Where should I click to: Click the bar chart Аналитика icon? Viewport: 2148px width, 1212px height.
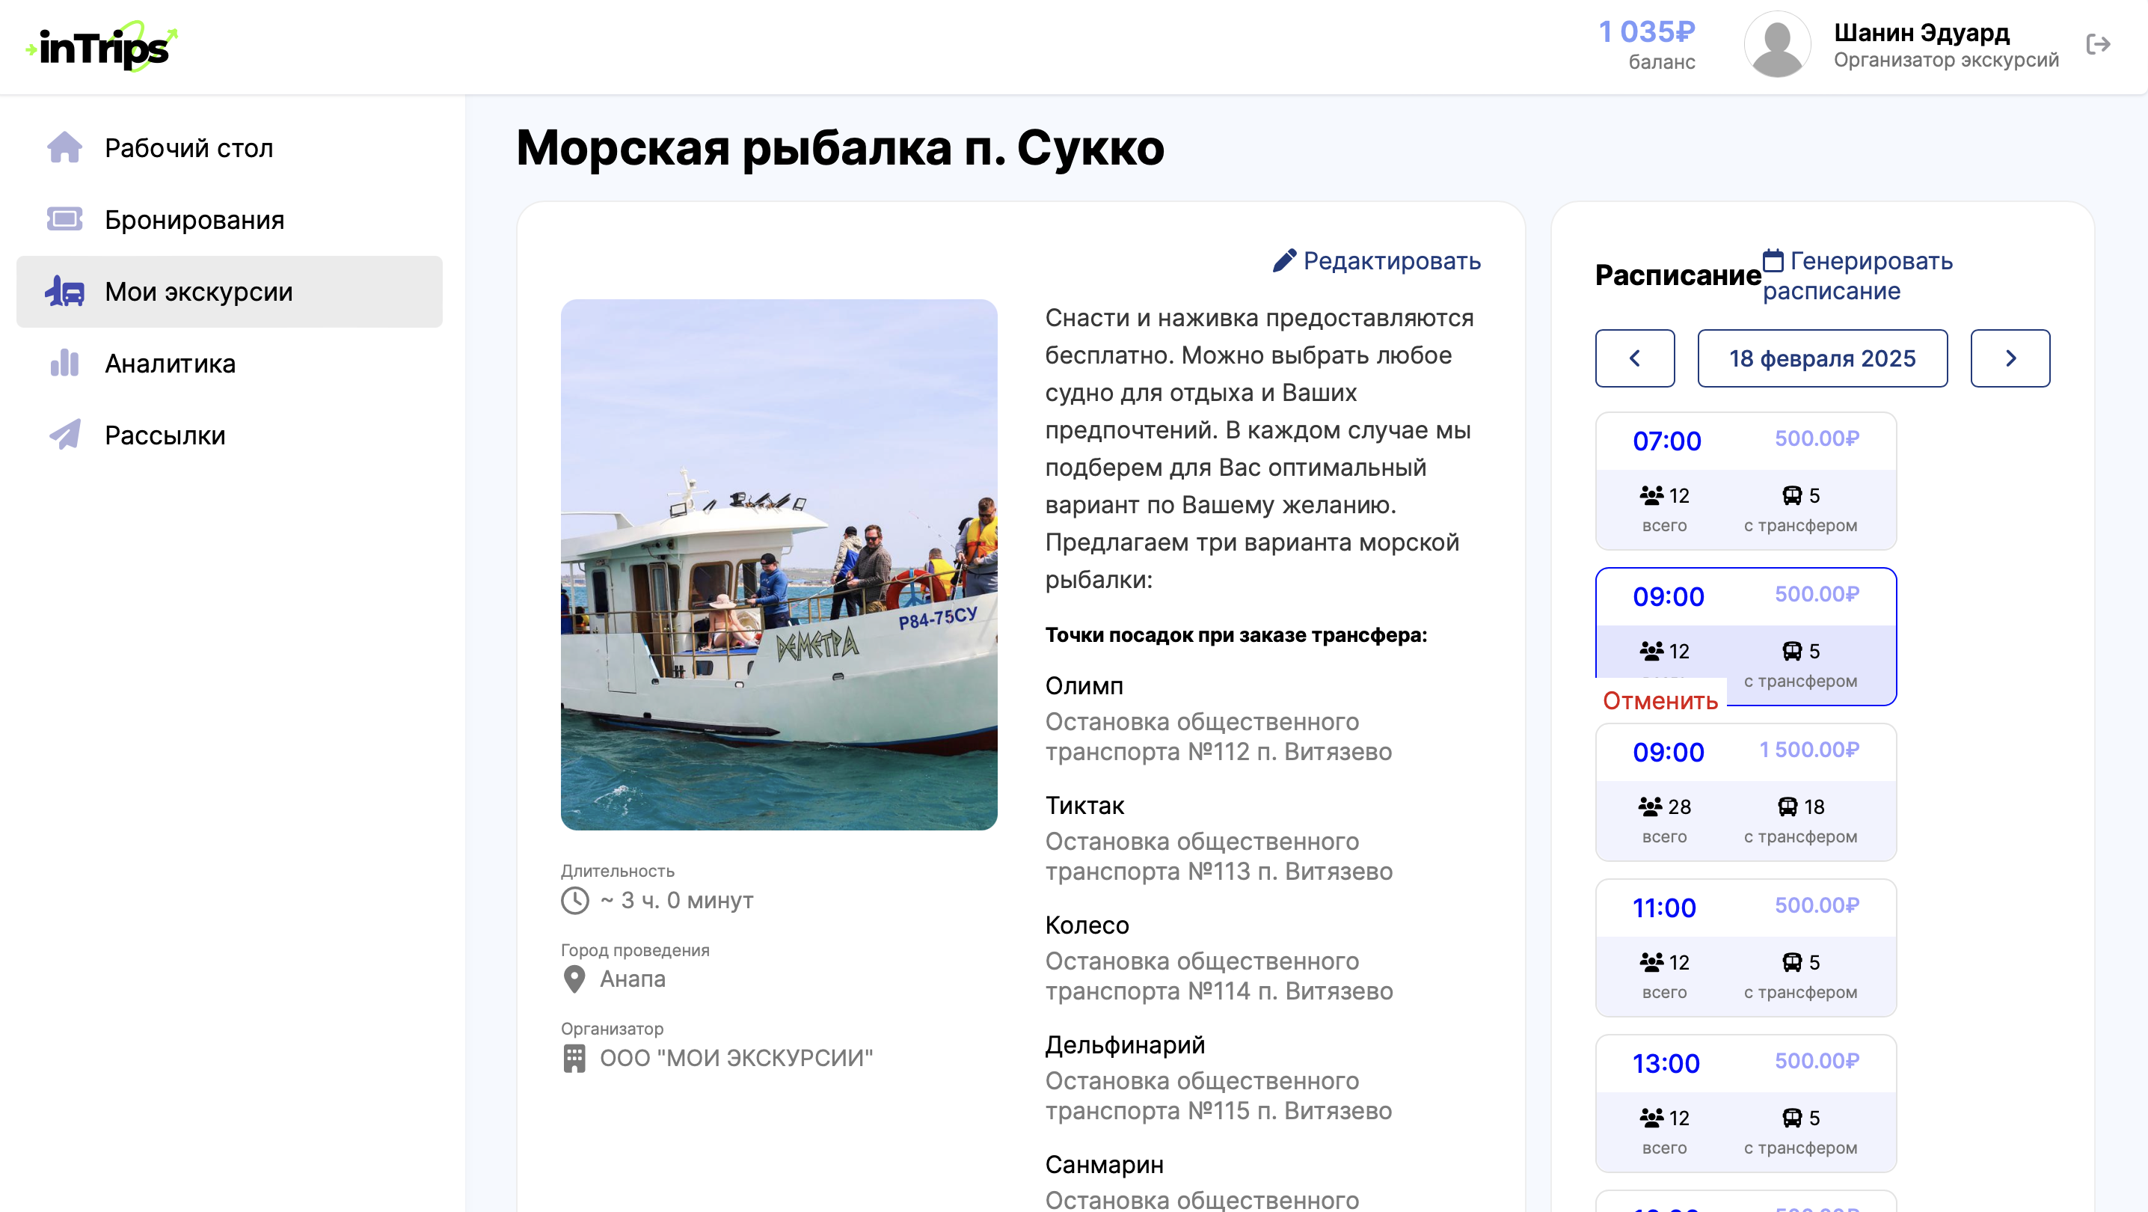64,363
